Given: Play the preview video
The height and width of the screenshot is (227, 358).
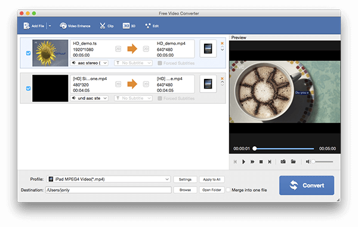Looking at the screenshot, I should coord(243,162).
